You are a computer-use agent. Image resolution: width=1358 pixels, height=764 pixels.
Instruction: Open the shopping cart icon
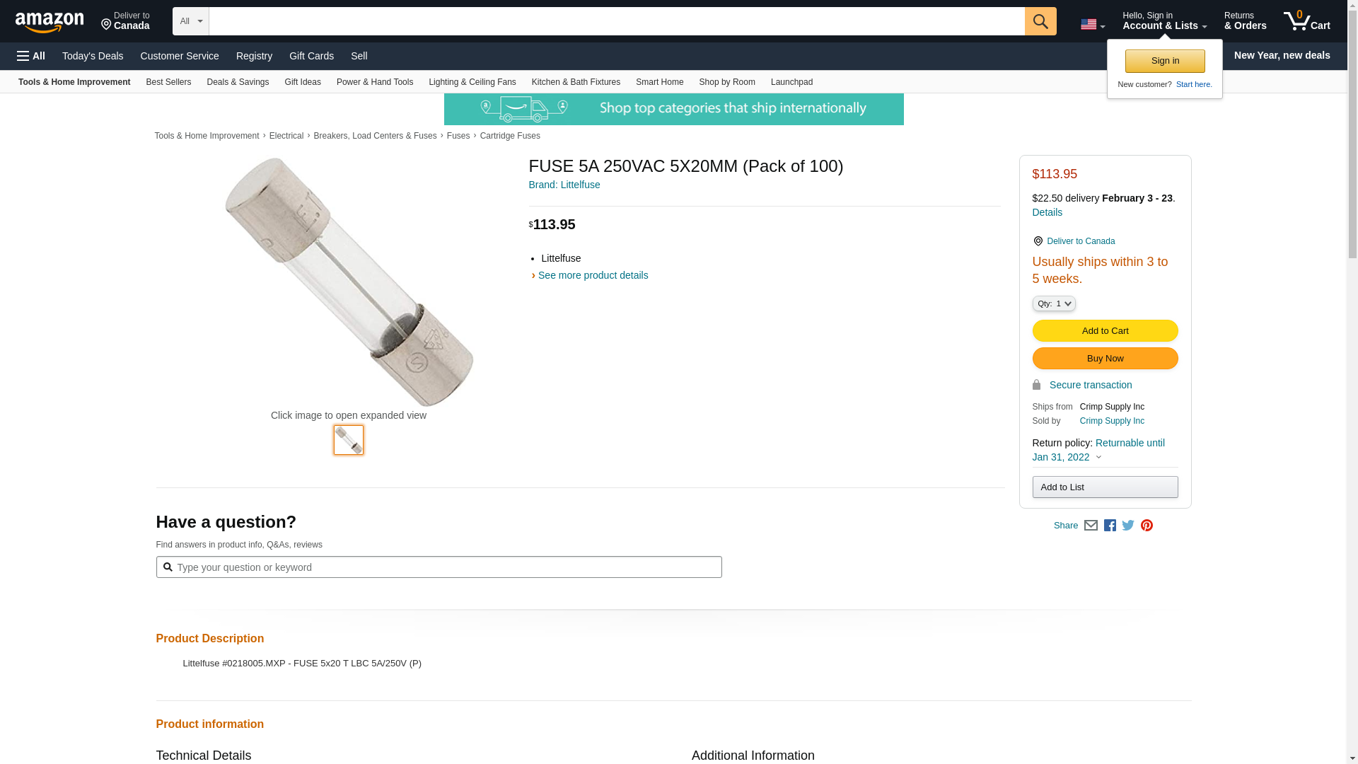(x=1306, y=21)
